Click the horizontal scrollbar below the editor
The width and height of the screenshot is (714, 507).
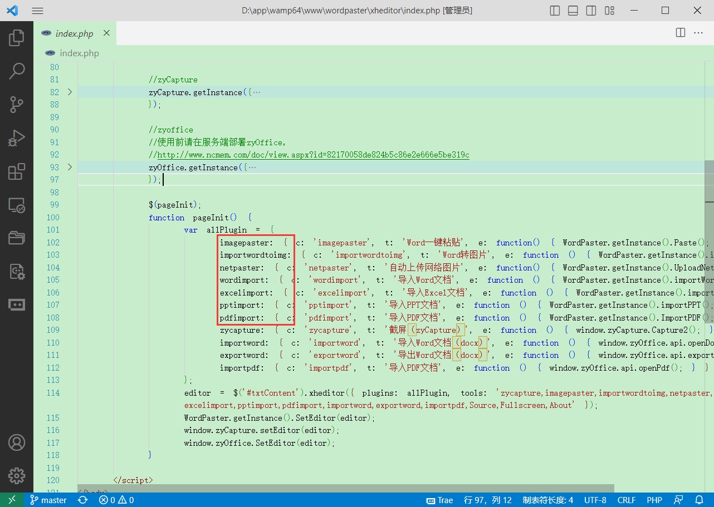345,488
